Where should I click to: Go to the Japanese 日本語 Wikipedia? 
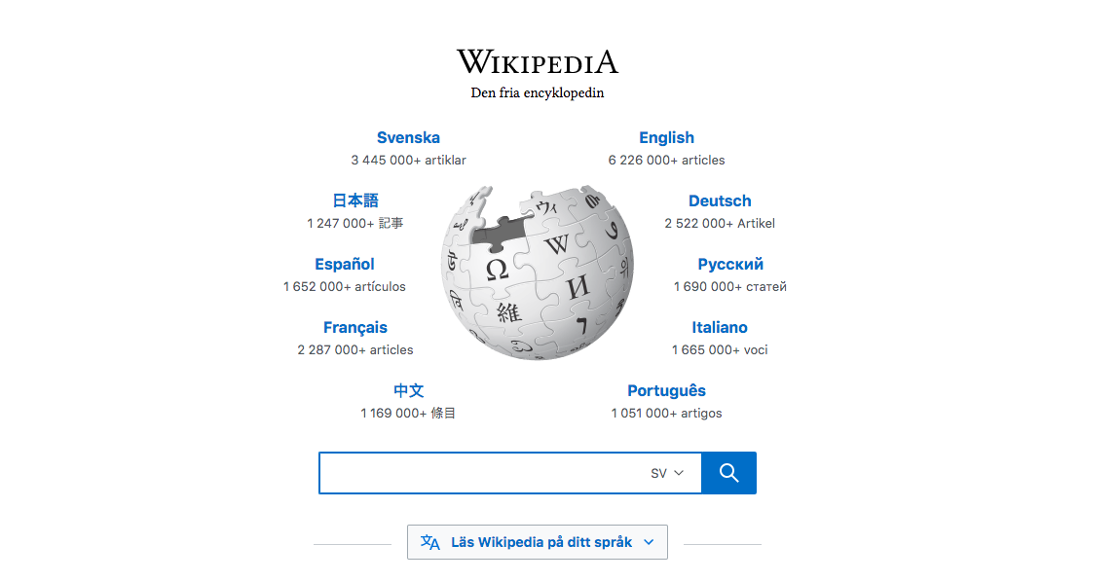[354, 201]
